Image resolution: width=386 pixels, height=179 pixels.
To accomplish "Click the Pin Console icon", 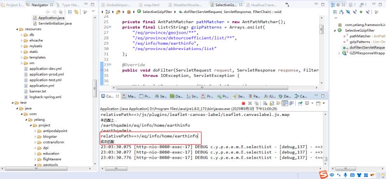I will (x=300, y=103).
